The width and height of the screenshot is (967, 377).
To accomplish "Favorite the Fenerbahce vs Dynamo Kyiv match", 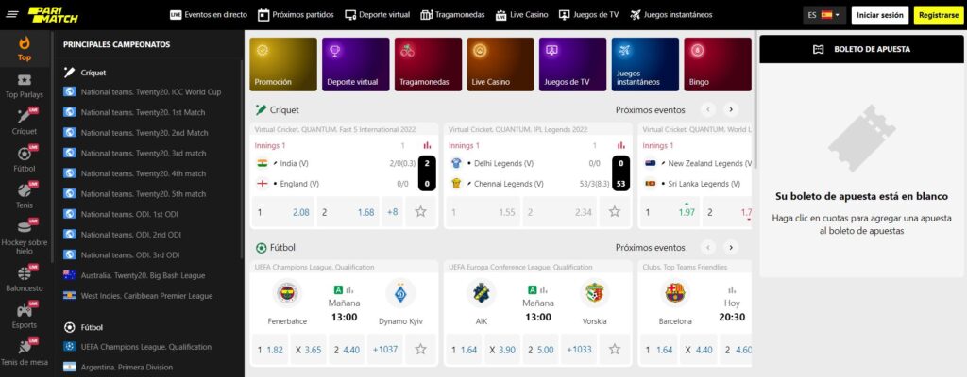I will [x=420, y=350].
